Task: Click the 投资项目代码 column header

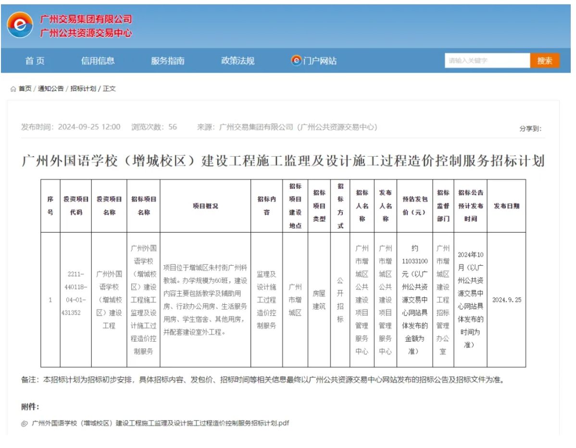Action: pyautogui.click(x=75, y=206)
